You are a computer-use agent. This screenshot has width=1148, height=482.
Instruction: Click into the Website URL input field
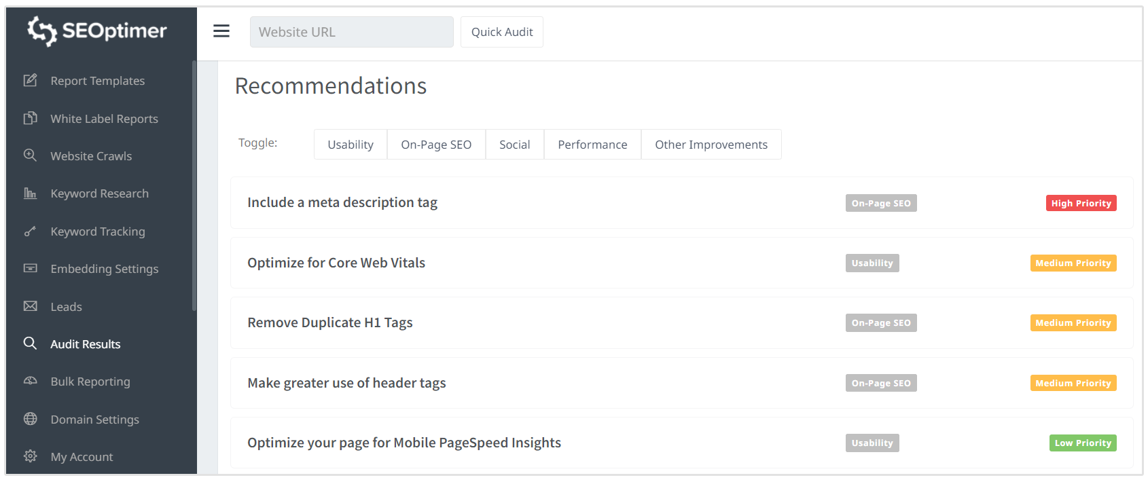[351, 32]
